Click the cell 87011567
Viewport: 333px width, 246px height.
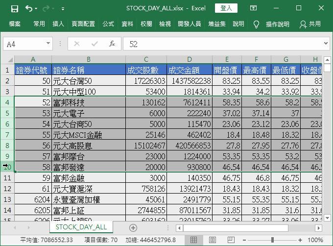tap(190, 210)
